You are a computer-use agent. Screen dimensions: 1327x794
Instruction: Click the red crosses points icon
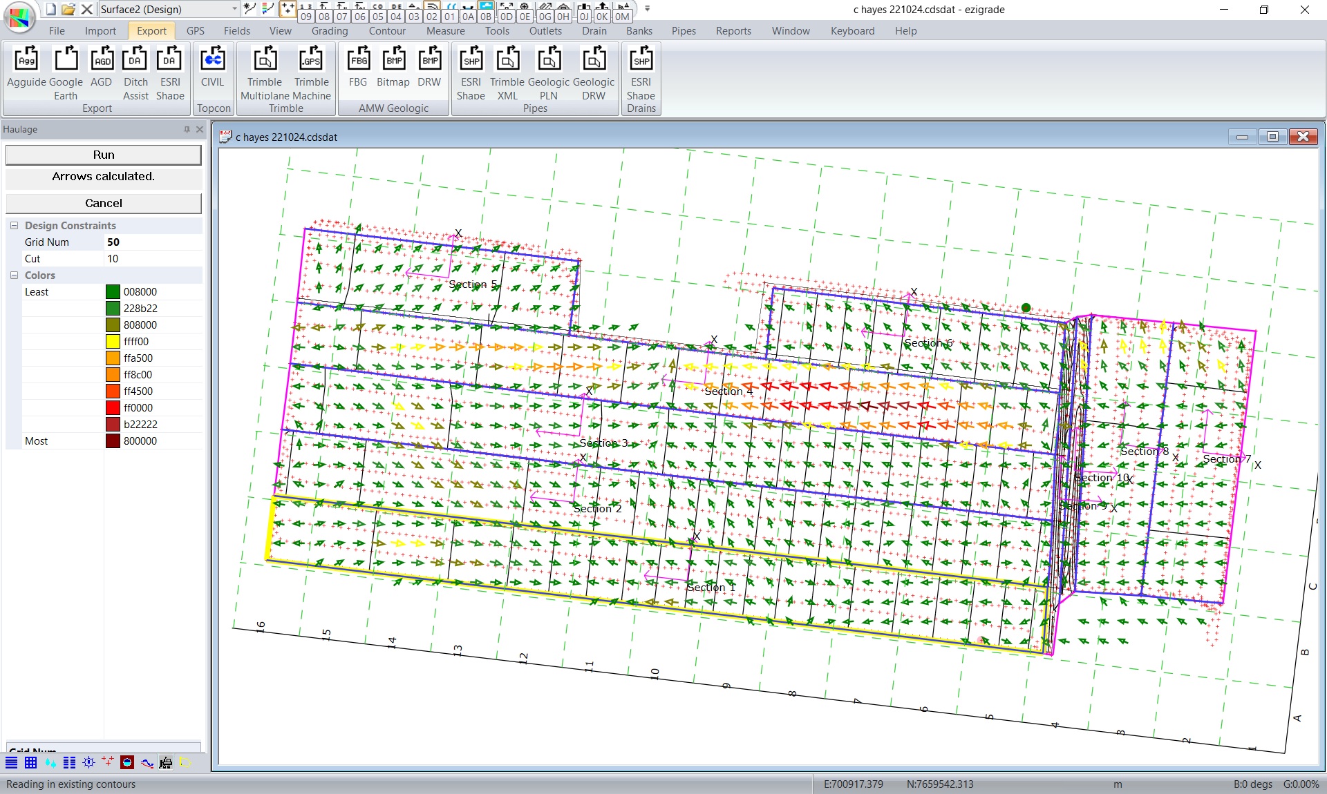(107, 762)
